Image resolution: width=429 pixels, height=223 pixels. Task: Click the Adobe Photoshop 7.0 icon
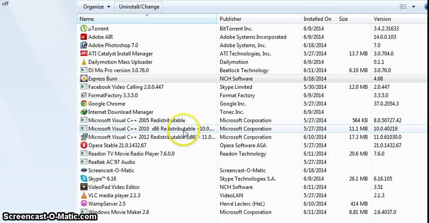(x=83, y=45)
